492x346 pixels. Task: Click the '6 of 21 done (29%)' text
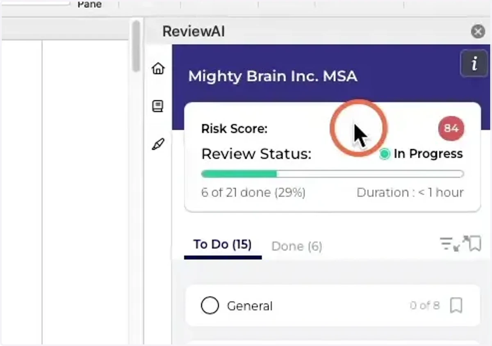[253, 193]
